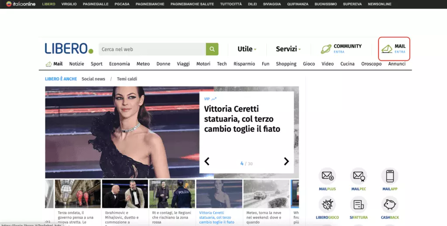Open the Vittoria Ceretti headline
The image size is (447, 226).
point(242,119)
